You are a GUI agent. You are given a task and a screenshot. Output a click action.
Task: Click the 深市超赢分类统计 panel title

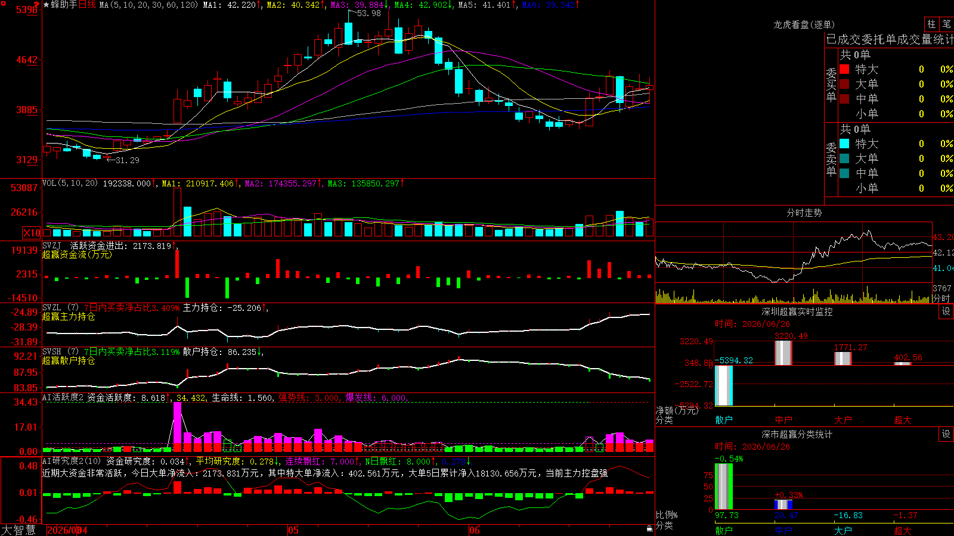click(797, 434)
